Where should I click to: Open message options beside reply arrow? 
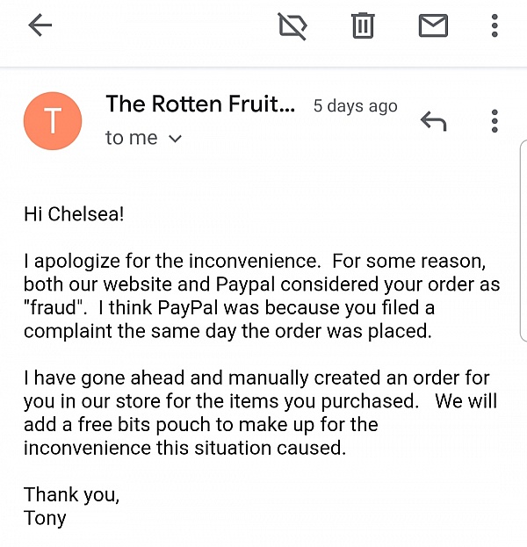coord(495,121)
